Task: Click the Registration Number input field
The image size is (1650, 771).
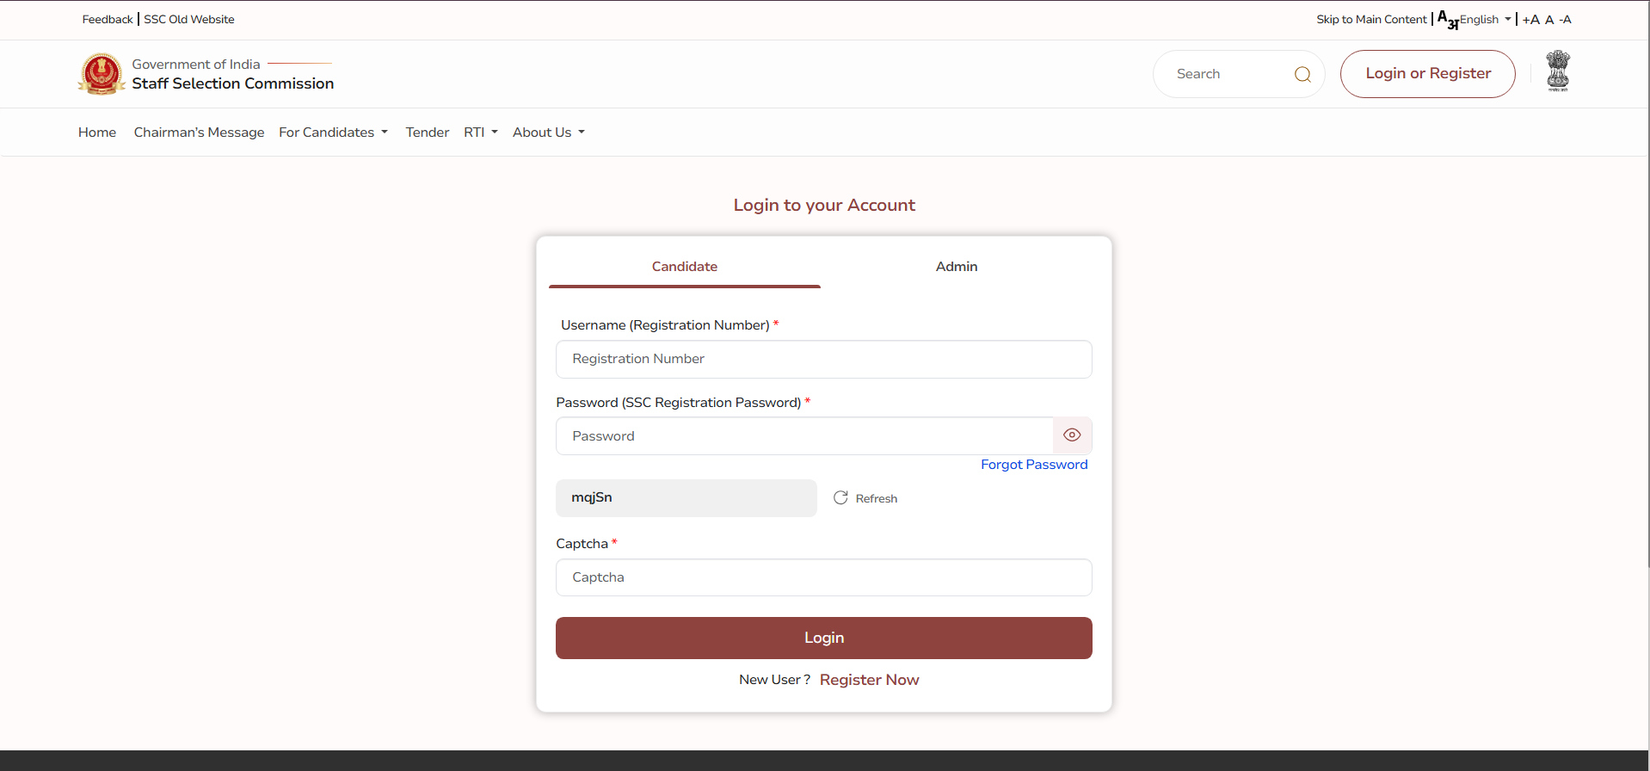Action: (823, 359)
